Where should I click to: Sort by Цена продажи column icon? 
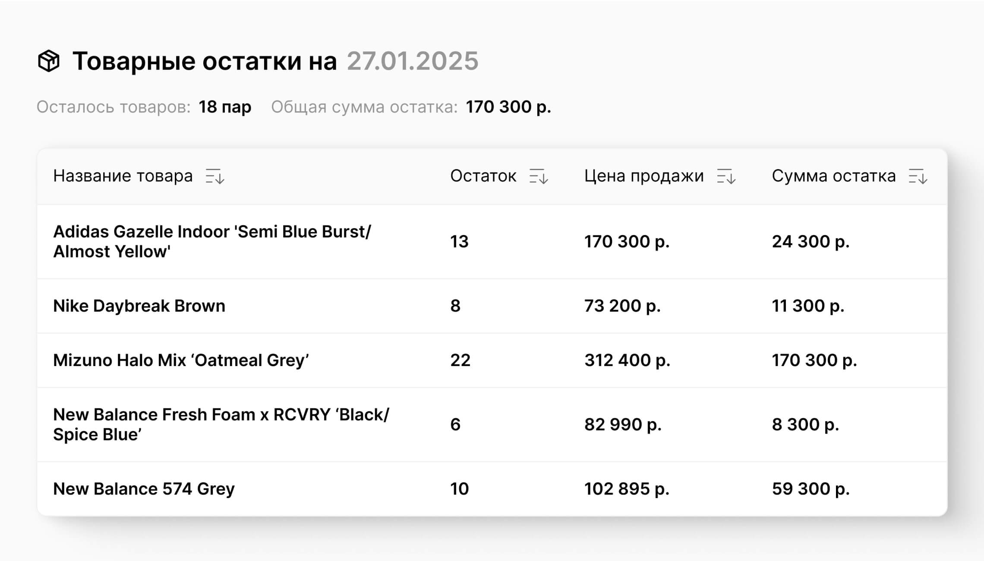point(726,176)
